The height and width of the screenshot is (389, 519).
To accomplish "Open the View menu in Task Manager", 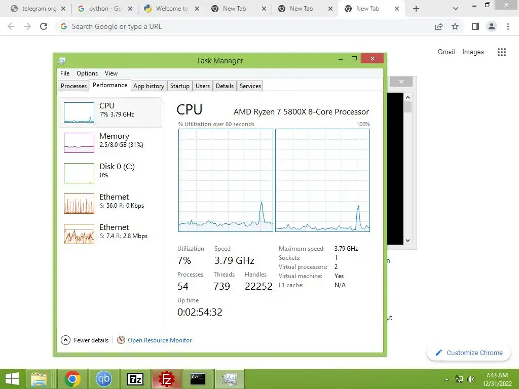I will [111, 73].
